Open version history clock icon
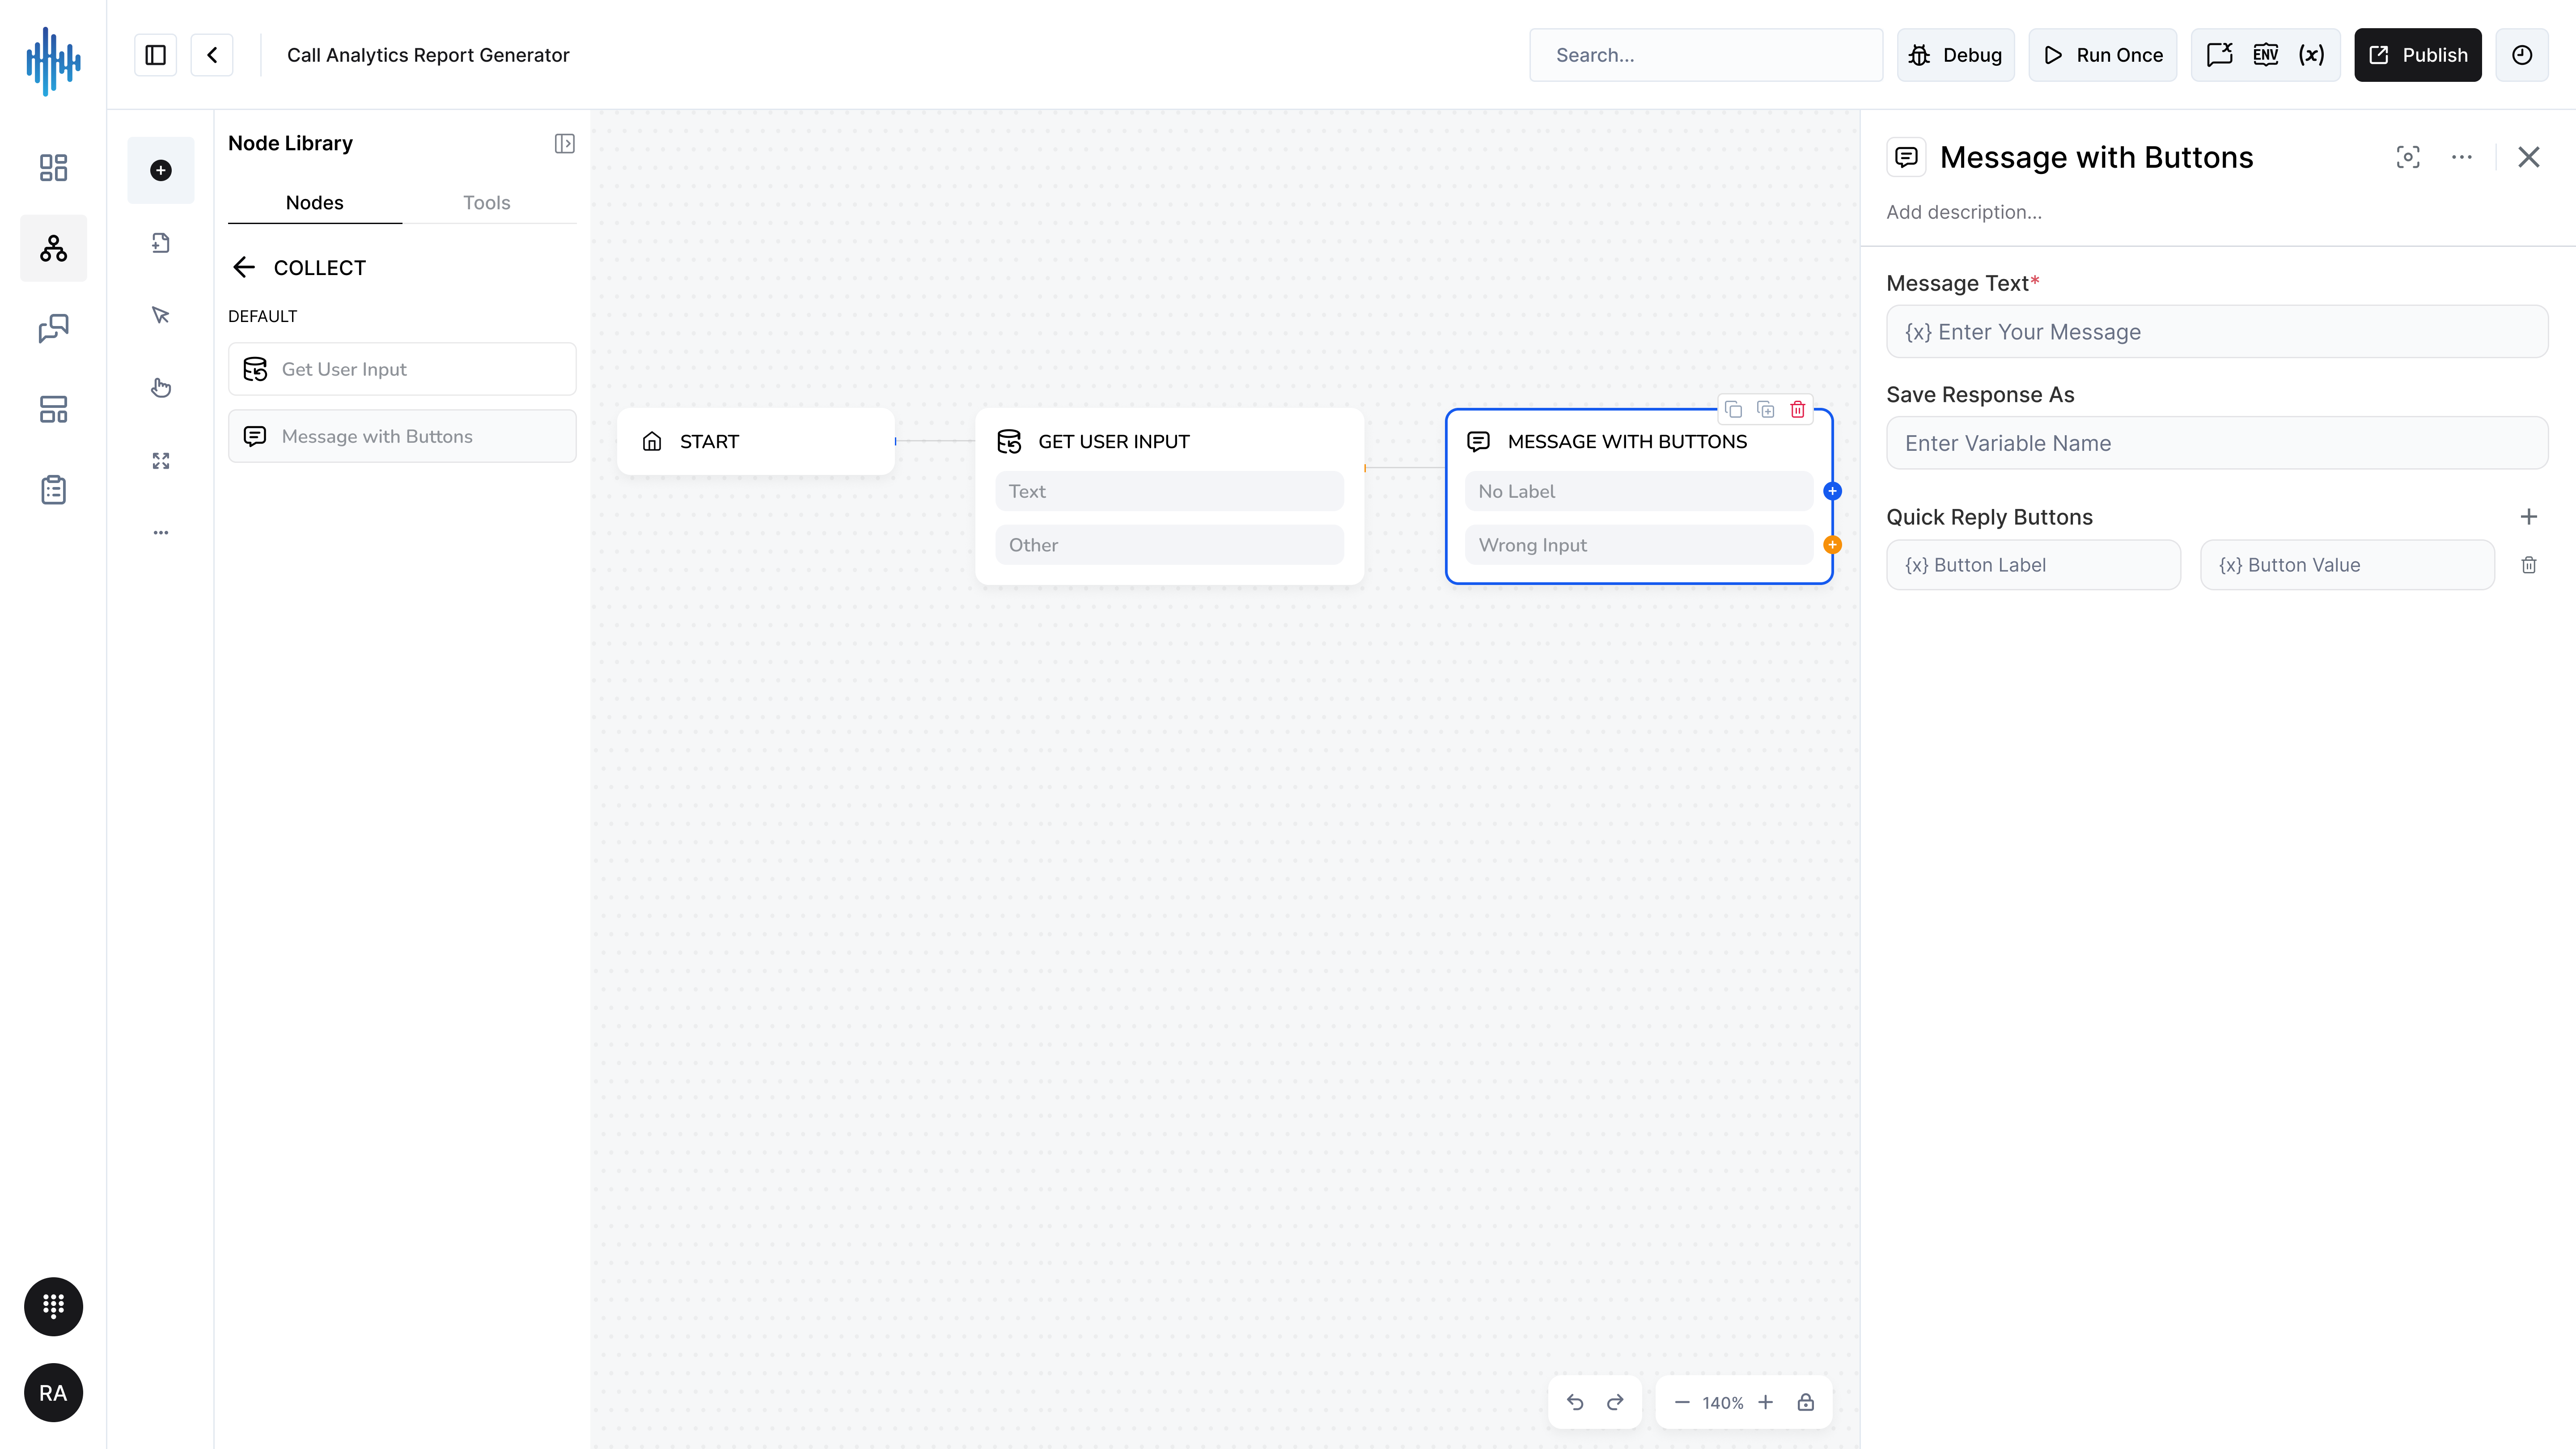This screenshot has width=2576, height=1449. click(x=2521, y=55)
